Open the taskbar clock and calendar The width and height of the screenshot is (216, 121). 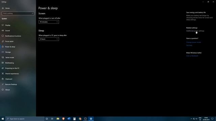pos(206,119)
